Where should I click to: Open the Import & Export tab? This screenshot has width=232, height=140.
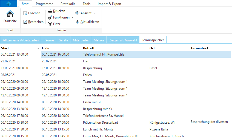click(110, 4)
